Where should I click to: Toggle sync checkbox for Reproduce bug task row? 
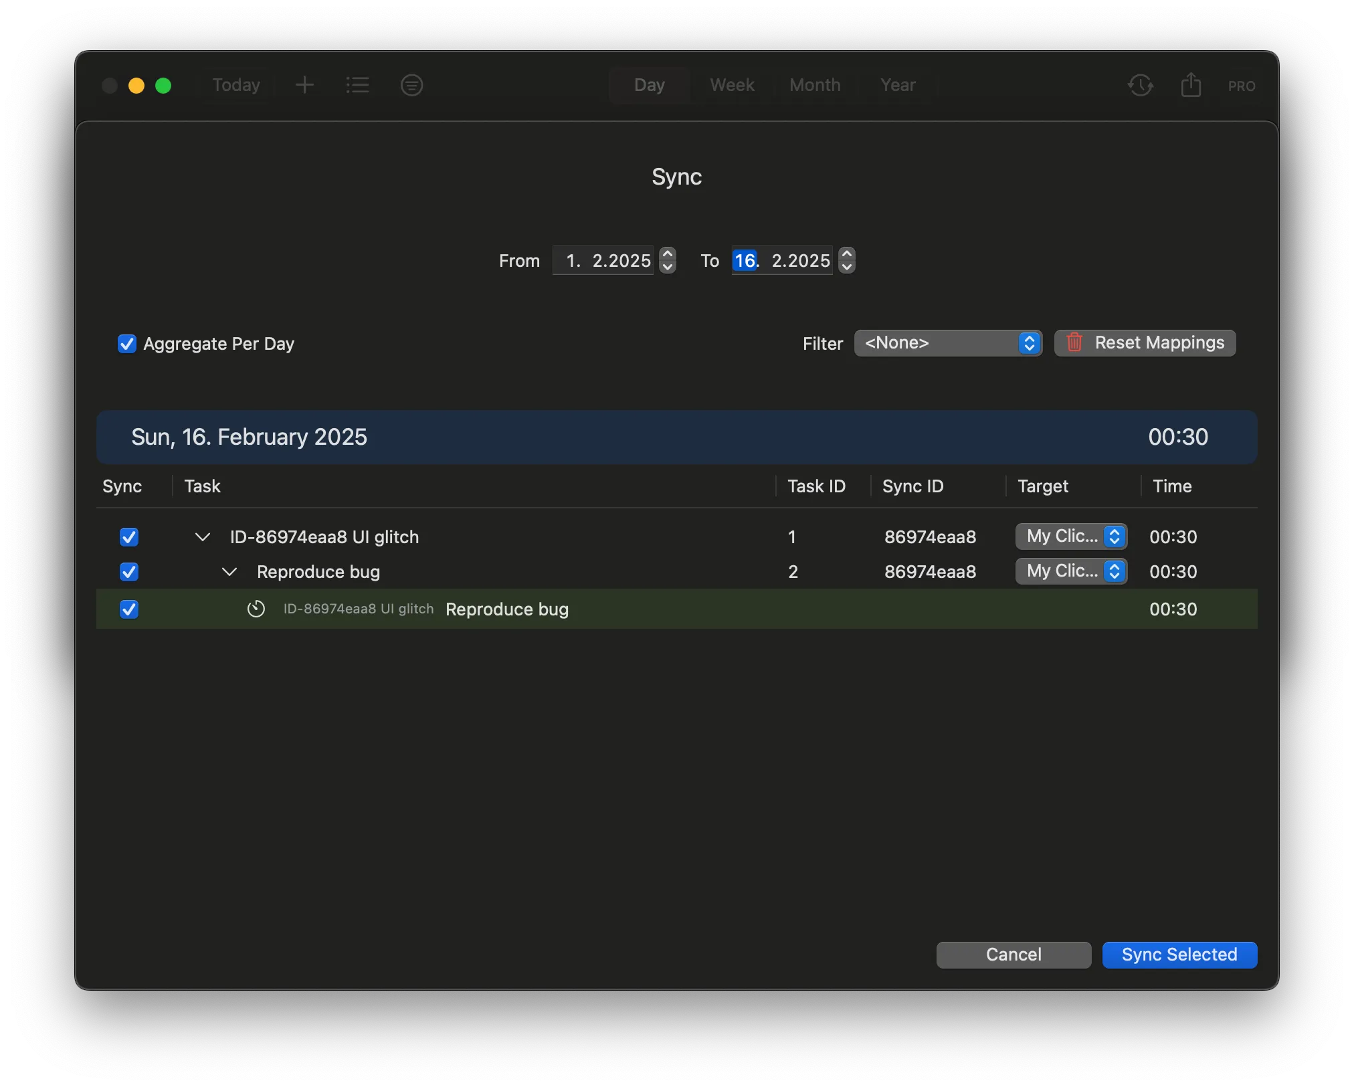[129, 572]
